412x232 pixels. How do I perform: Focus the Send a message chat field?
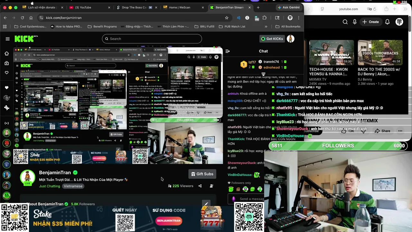pos(248,199)
